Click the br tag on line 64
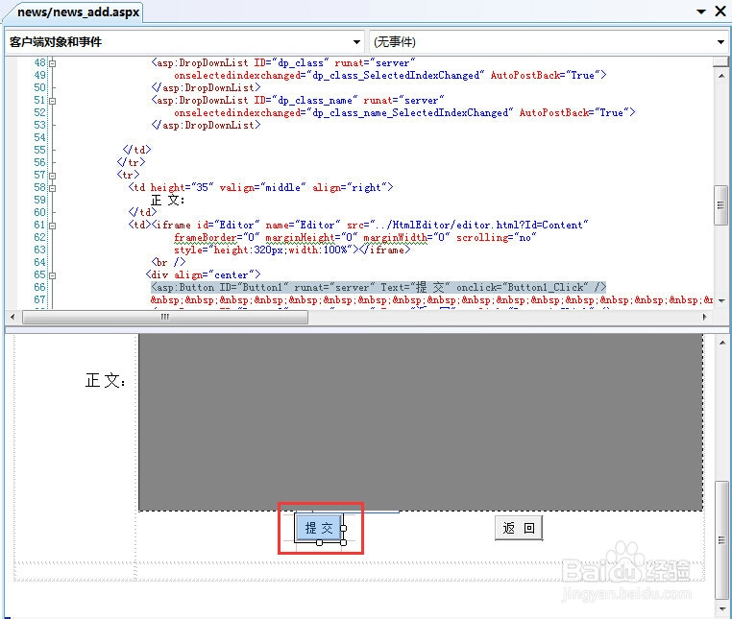Screen dimensions: 732x619 tap(168, 263)
